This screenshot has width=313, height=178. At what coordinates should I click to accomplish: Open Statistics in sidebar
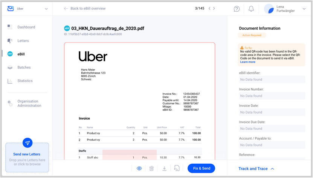pyautogui.click(x=25, y=81)
